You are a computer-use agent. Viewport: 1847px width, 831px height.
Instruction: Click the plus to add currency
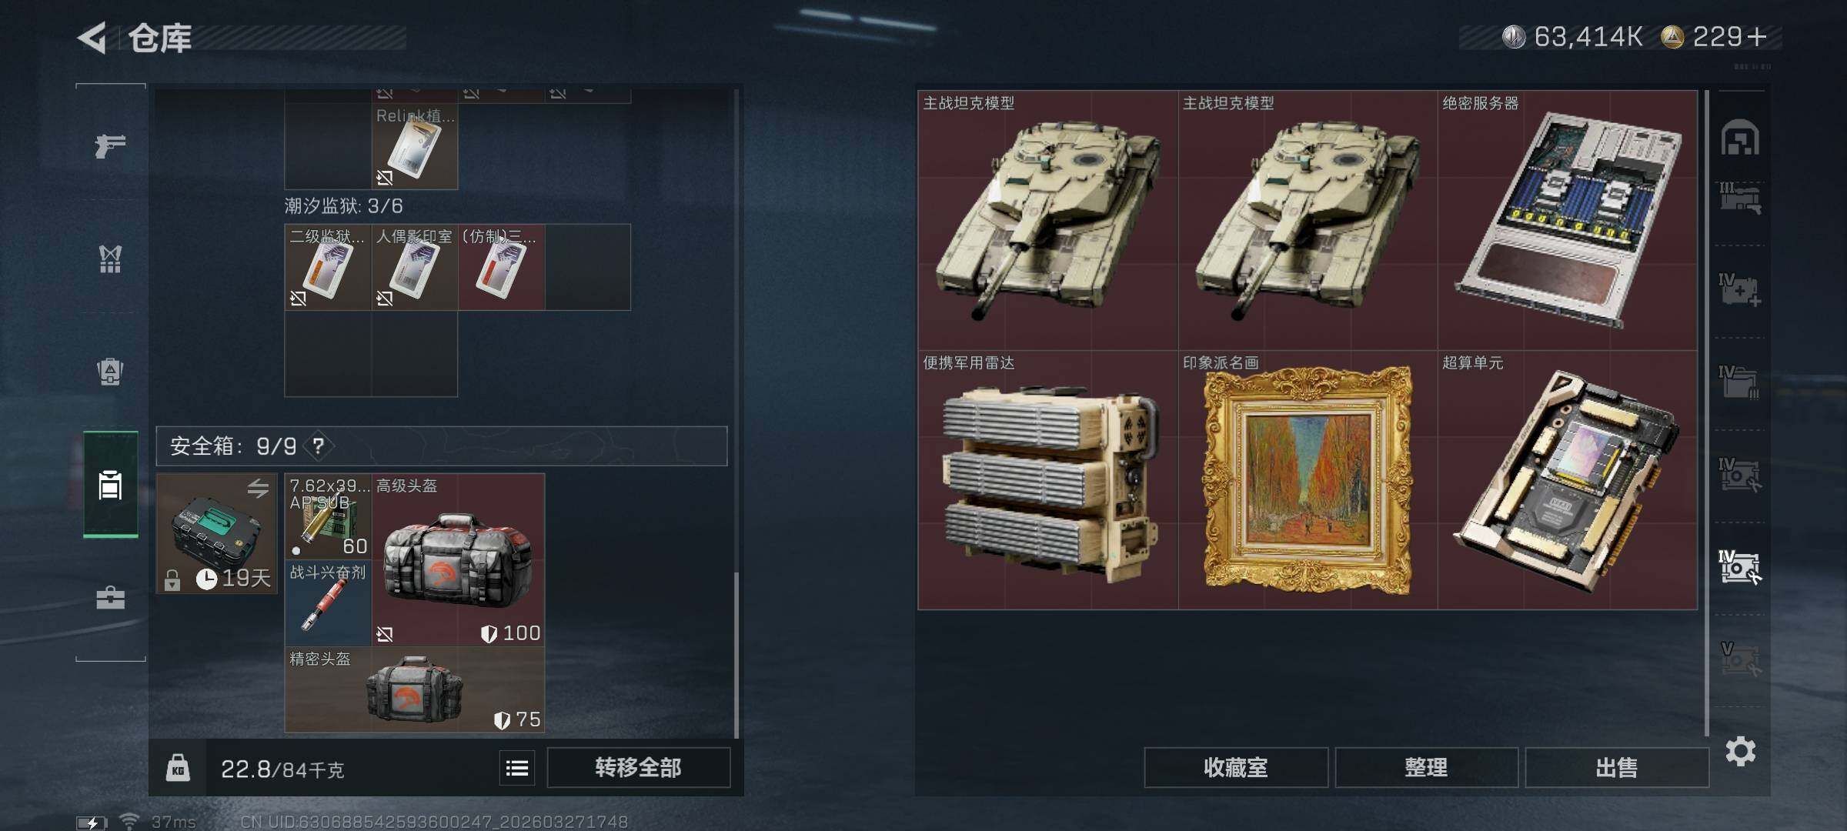(x=1757, y=37)
